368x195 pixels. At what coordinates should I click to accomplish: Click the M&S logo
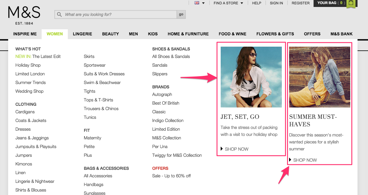[24, 15]
